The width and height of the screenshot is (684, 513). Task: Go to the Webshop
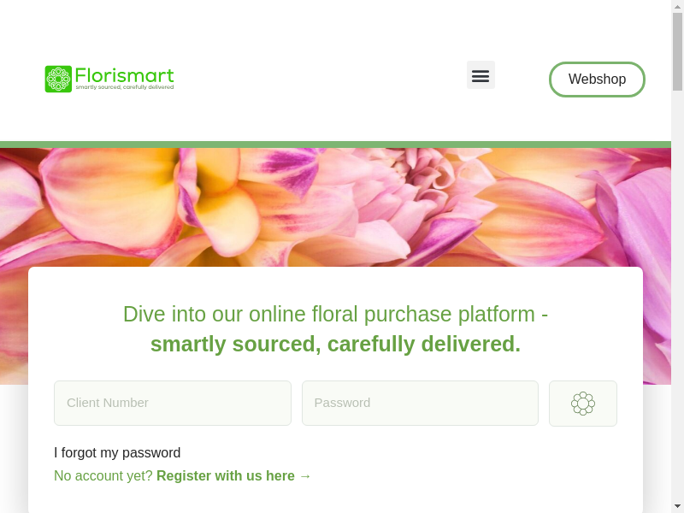click(x=597, y=80)
